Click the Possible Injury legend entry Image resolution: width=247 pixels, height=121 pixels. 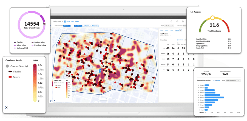(39, 45)
